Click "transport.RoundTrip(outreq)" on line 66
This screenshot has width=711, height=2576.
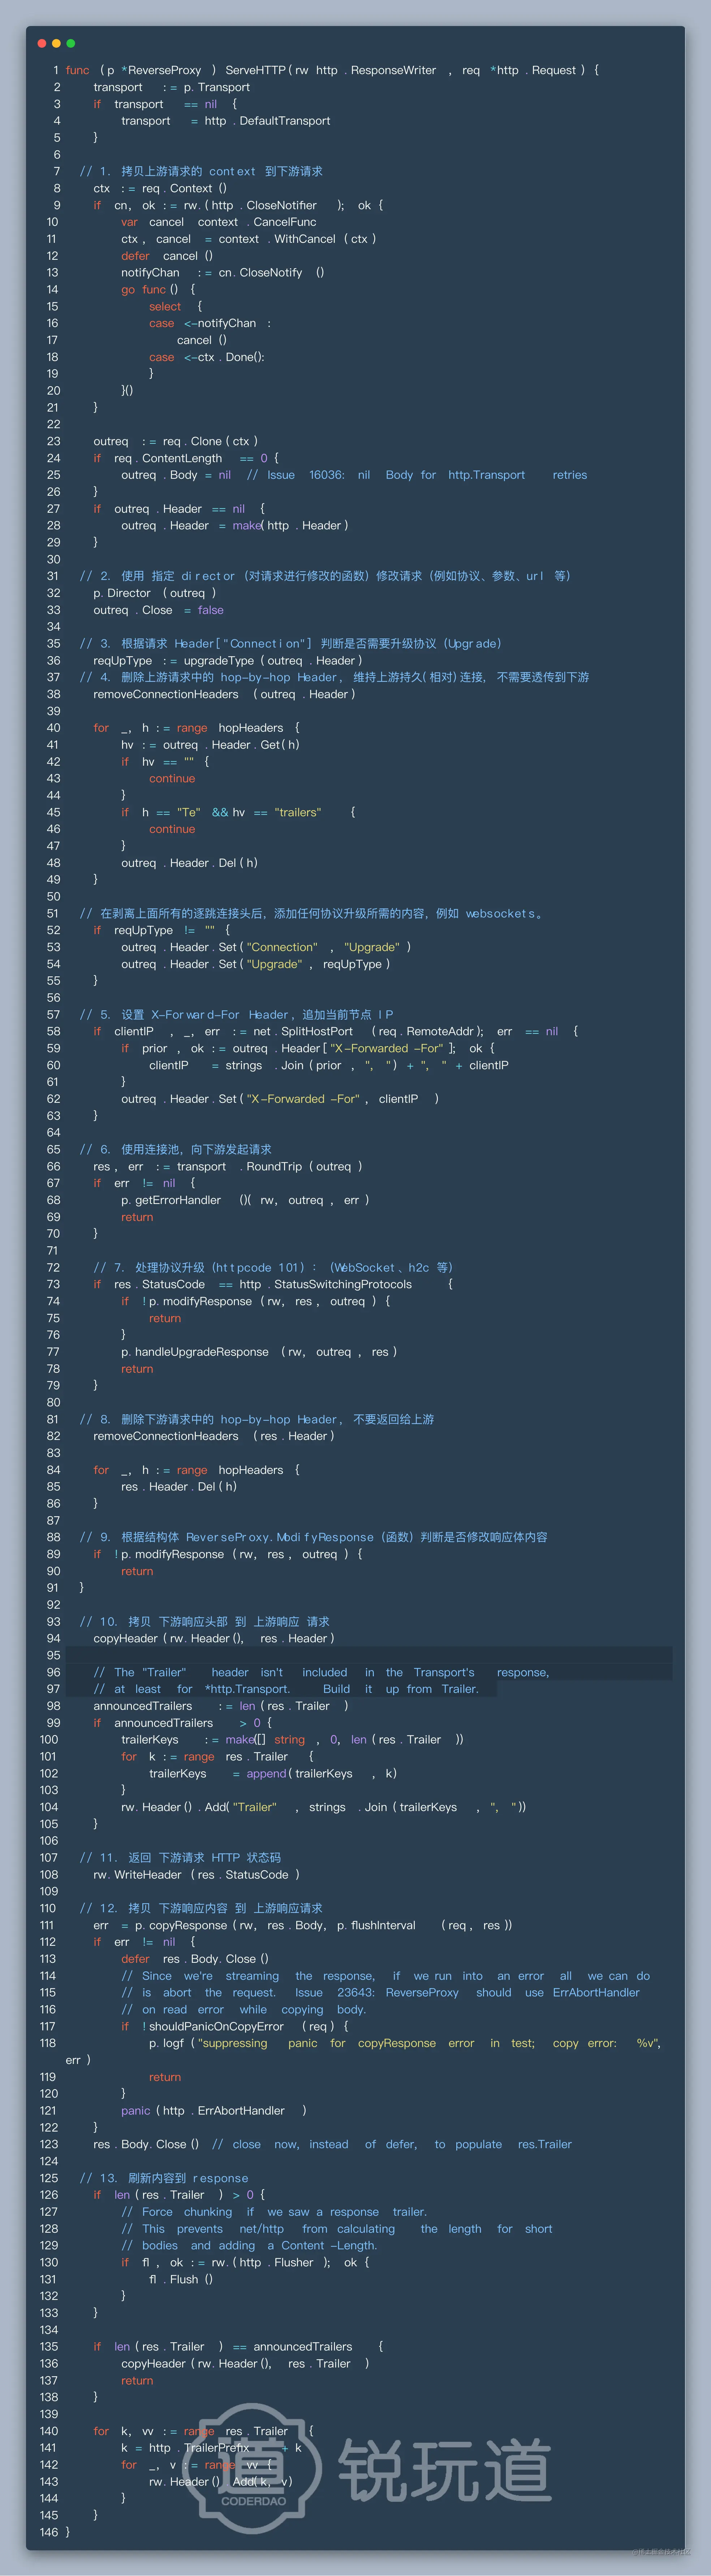click(269, 1167)
